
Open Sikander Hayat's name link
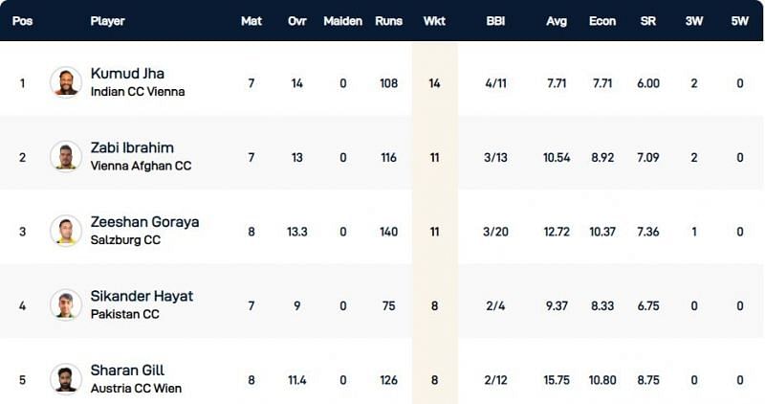click(142, 296)
